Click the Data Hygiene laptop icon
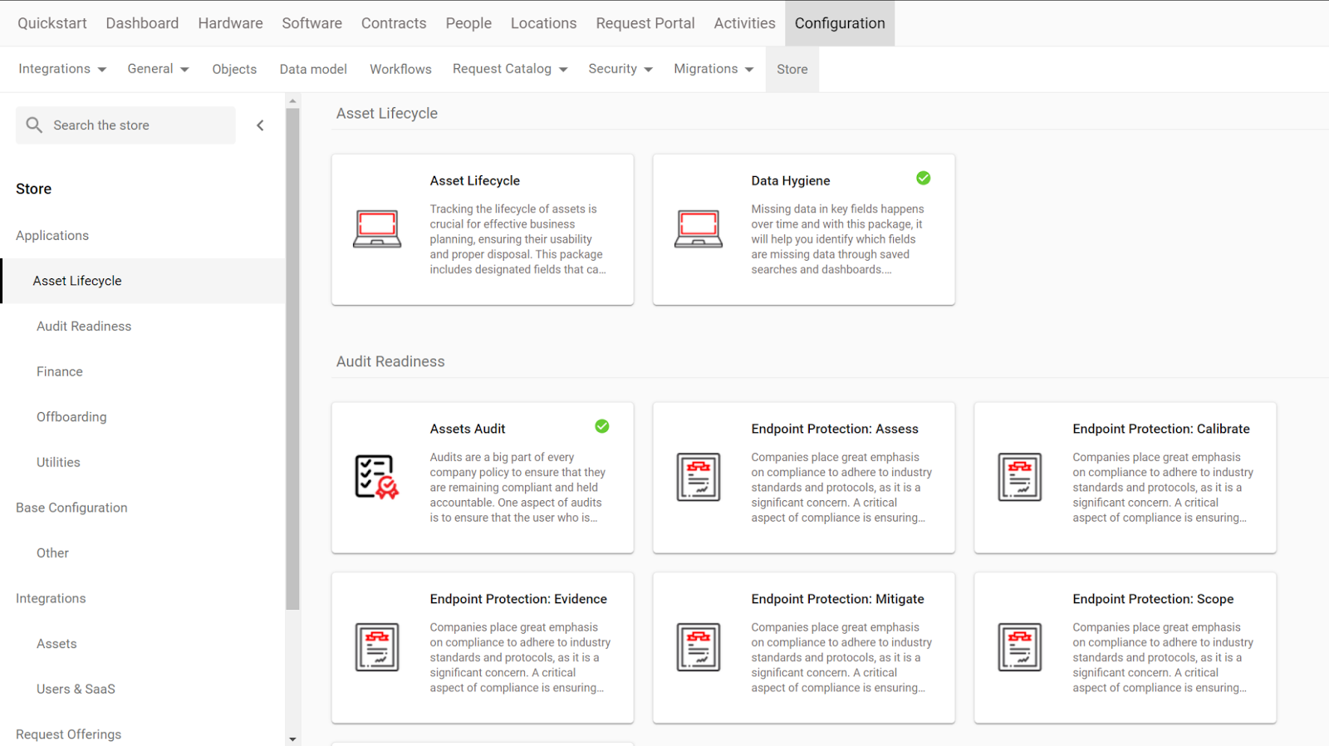 698,229
